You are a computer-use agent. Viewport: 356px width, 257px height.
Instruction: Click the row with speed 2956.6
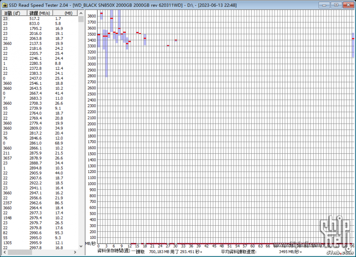tap(40, 198)
